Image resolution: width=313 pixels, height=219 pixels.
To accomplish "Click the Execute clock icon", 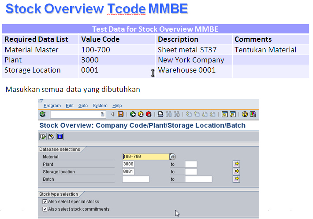I will [x=43, y=136].
